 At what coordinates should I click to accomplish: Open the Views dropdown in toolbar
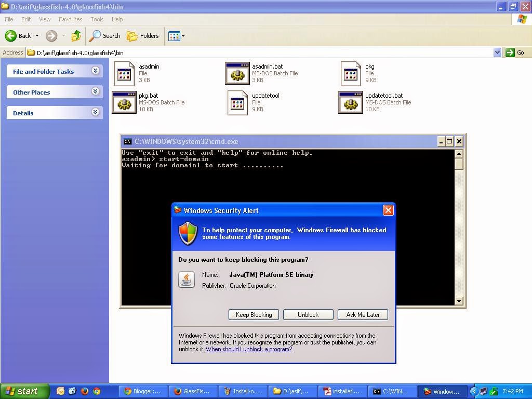(x=177, y=36)
